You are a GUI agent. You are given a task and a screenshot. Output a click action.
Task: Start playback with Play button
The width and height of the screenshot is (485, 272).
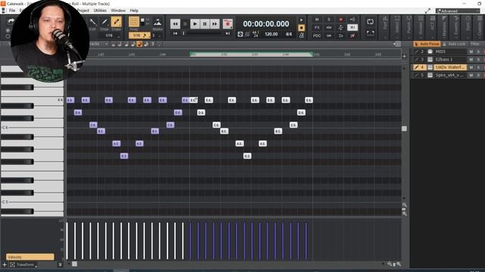195,23
